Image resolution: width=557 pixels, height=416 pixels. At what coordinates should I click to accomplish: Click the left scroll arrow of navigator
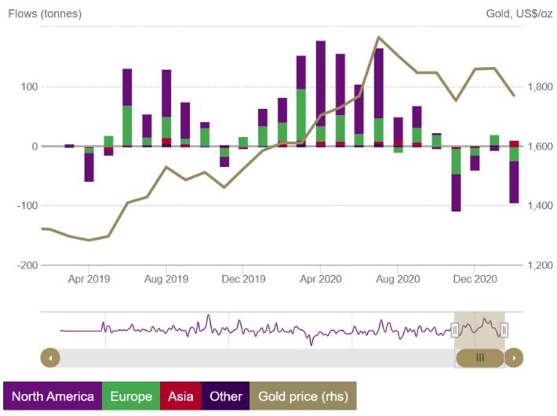49,358
